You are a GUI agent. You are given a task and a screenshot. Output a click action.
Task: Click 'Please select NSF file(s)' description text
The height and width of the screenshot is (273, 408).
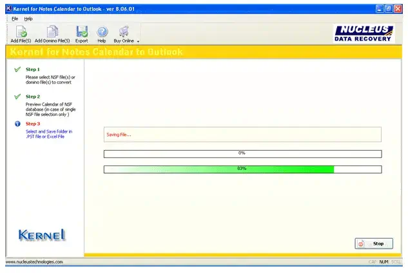coord(50,80)
